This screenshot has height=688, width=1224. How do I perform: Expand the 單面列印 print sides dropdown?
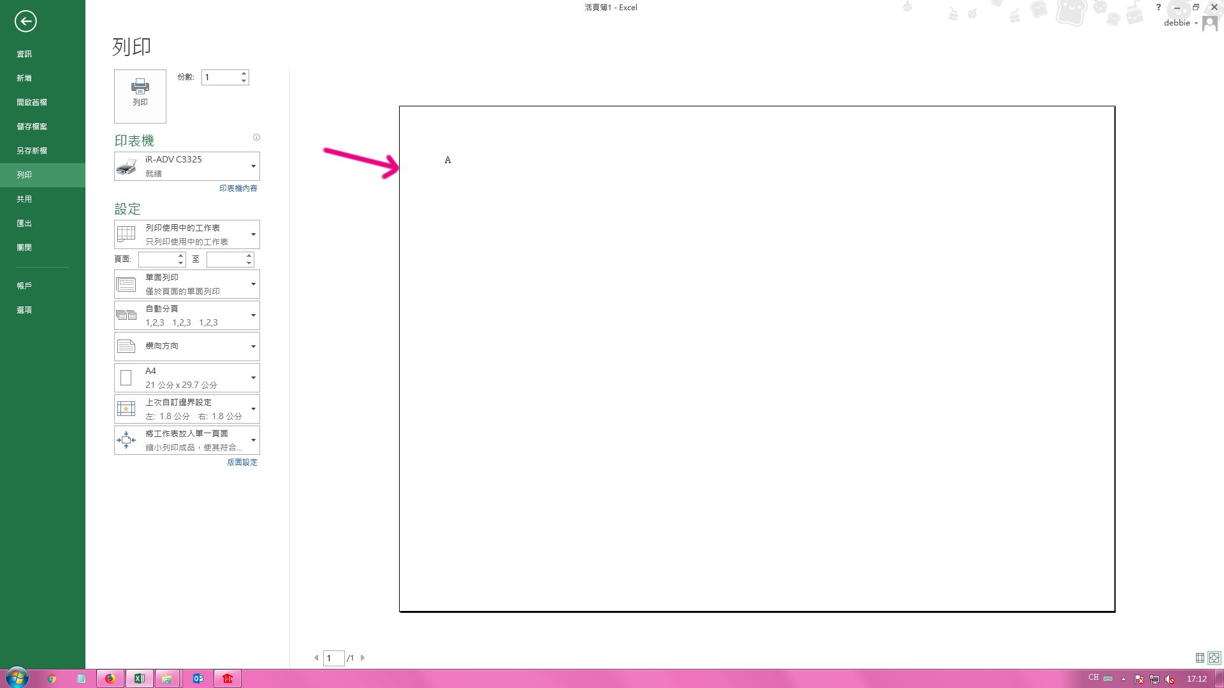[253, 283]
